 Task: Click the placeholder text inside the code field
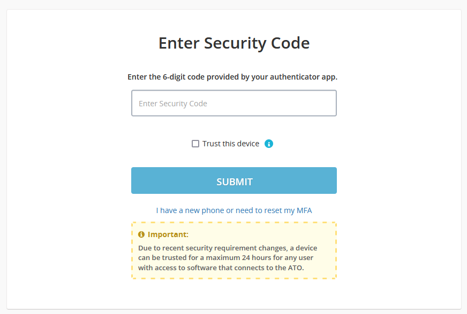click(x=173, y=104)
